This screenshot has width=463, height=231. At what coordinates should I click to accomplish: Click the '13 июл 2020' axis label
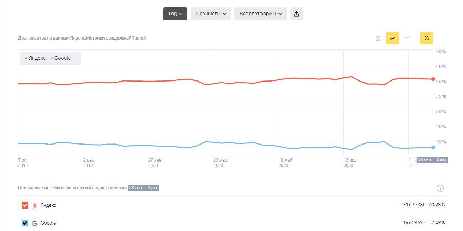(x=351, y=163)
